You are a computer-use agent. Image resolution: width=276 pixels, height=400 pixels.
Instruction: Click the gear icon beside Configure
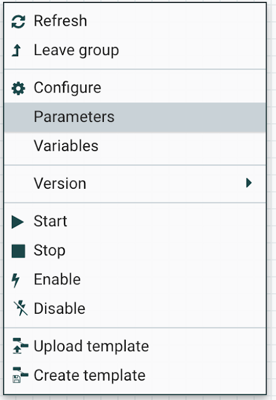(x=18, y=89)
